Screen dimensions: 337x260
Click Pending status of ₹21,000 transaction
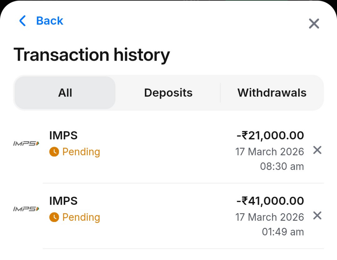click(81, 152)
